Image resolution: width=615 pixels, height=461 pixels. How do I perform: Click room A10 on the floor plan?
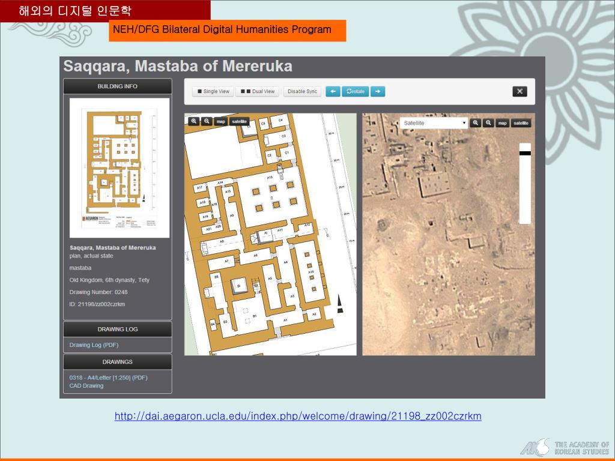(311, 272)
